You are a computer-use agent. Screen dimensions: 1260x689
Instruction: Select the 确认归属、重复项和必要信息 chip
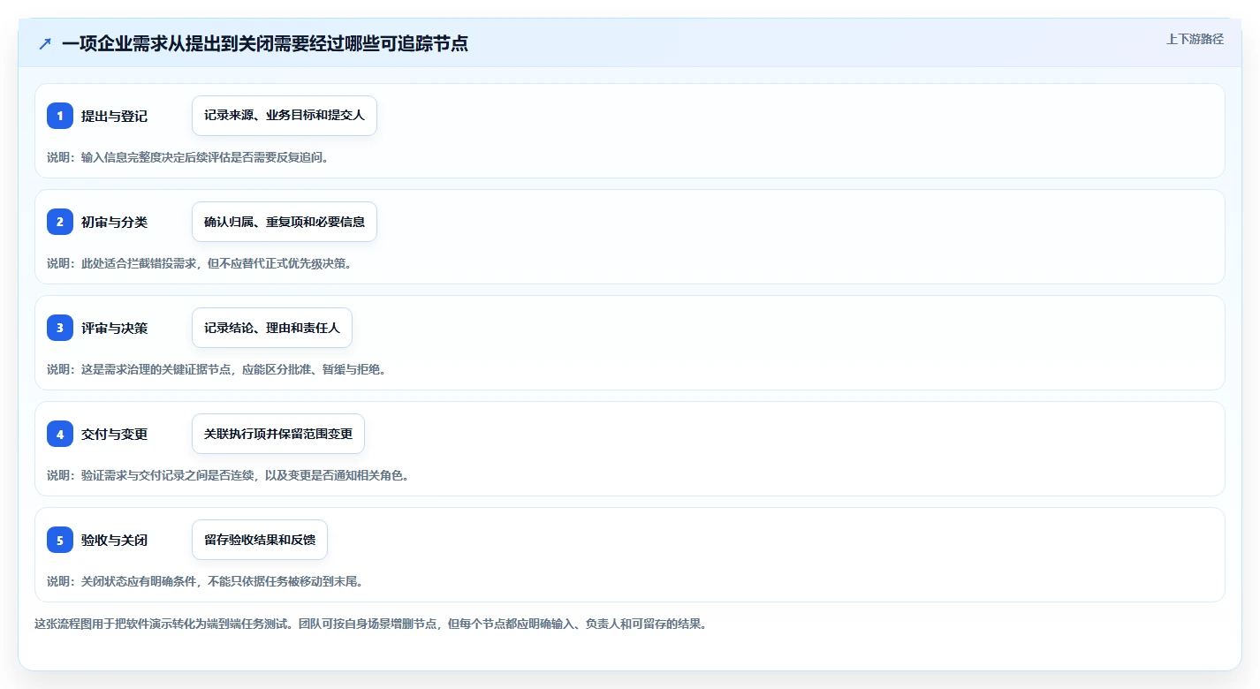[285, 222]
